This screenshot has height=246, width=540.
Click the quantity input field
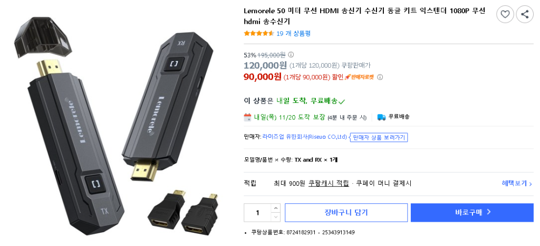(x=257, y=213)
